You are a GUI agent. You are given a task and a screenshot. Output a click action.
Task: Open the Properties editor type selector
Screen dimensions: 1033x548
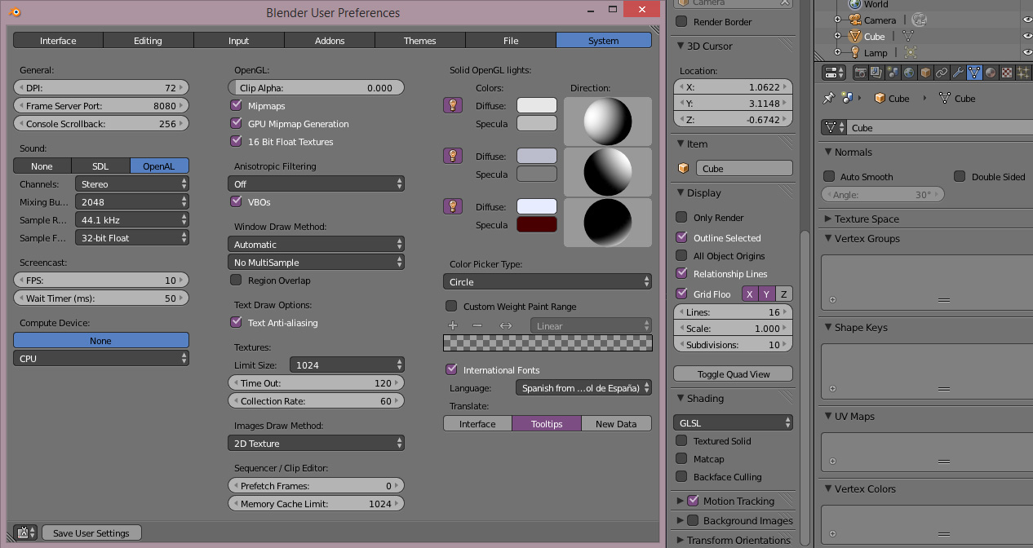835,73
